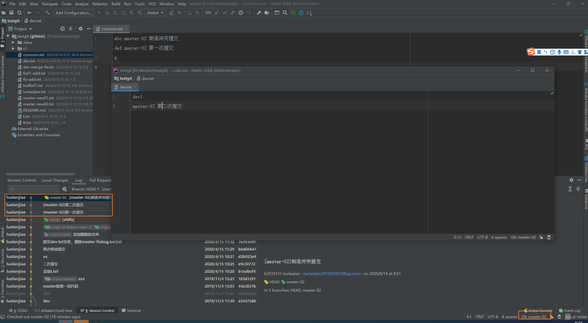Screen dimensions: 588x323
Task: Click the memory indicator 426 of 1959M
Action: pos(576,317)
